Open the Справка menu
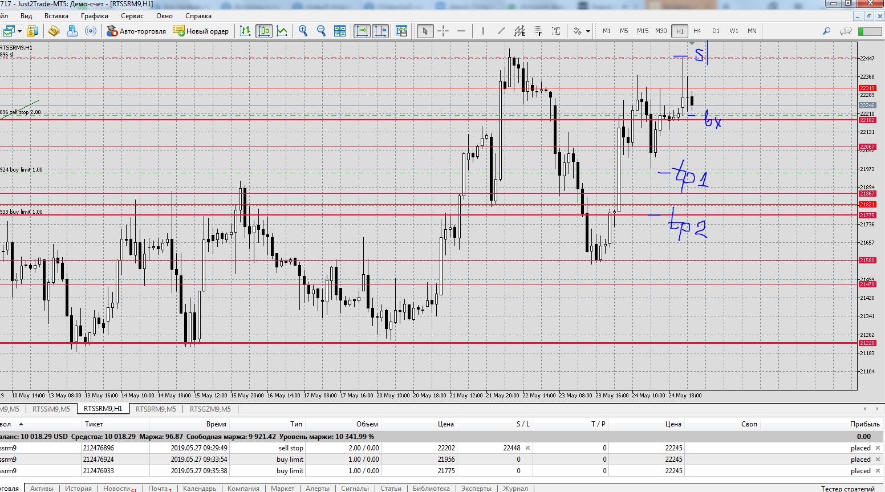The image size is (885, 492). (198, 16)
